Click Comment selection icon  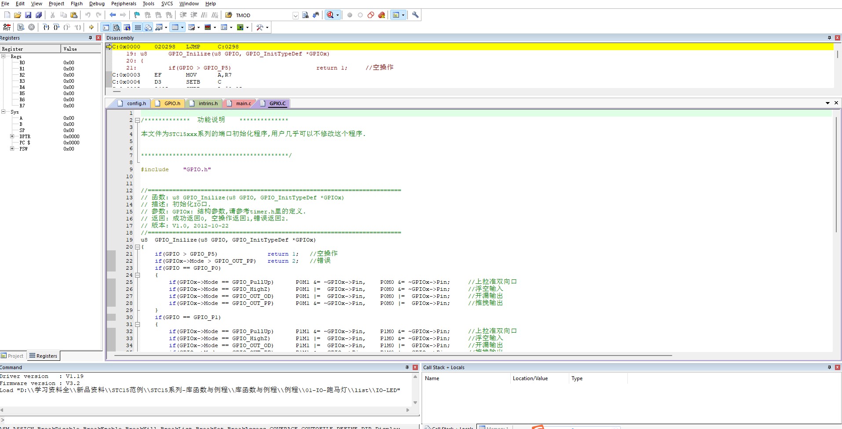click(204, 15)
